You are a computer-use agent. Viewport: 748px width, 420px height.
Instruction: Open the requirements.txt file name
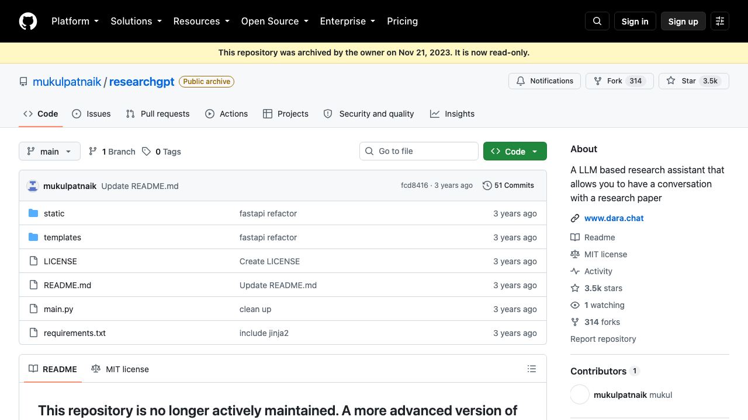(x=75, y=333)
